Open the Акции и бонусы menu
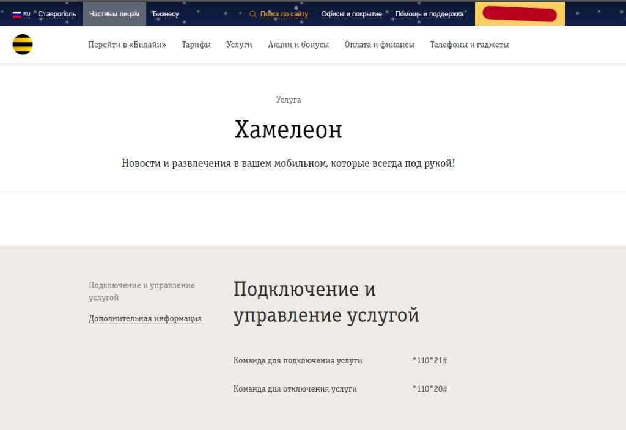626x430 pixels. tap(298, 45)
